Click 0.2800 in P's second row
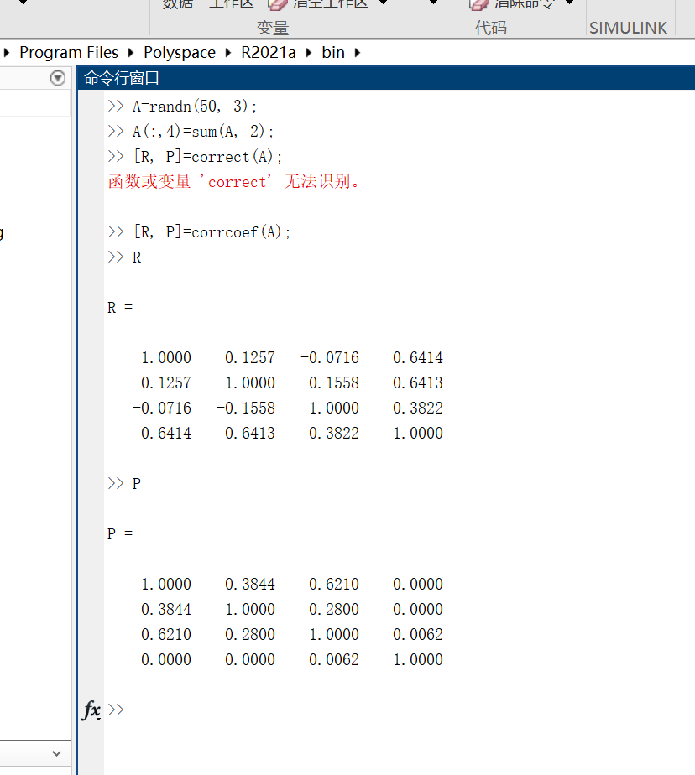Screen dimensions: 695x775 [334, 610]
